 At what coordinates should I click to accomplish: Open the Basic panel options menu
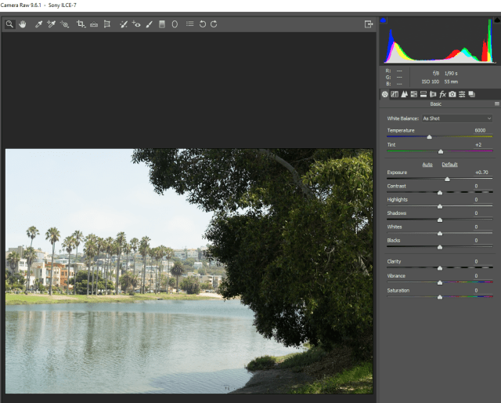pyautogui.click(x=496, y=103)
